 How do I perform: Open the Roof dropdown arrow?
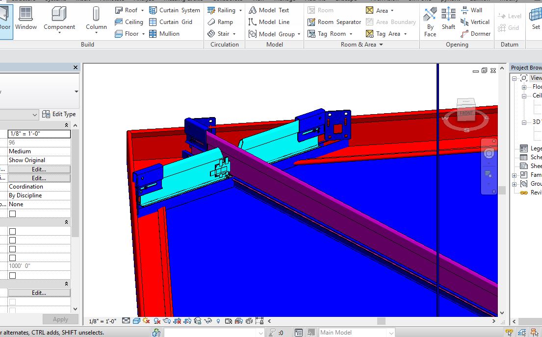tap(142, 10)
